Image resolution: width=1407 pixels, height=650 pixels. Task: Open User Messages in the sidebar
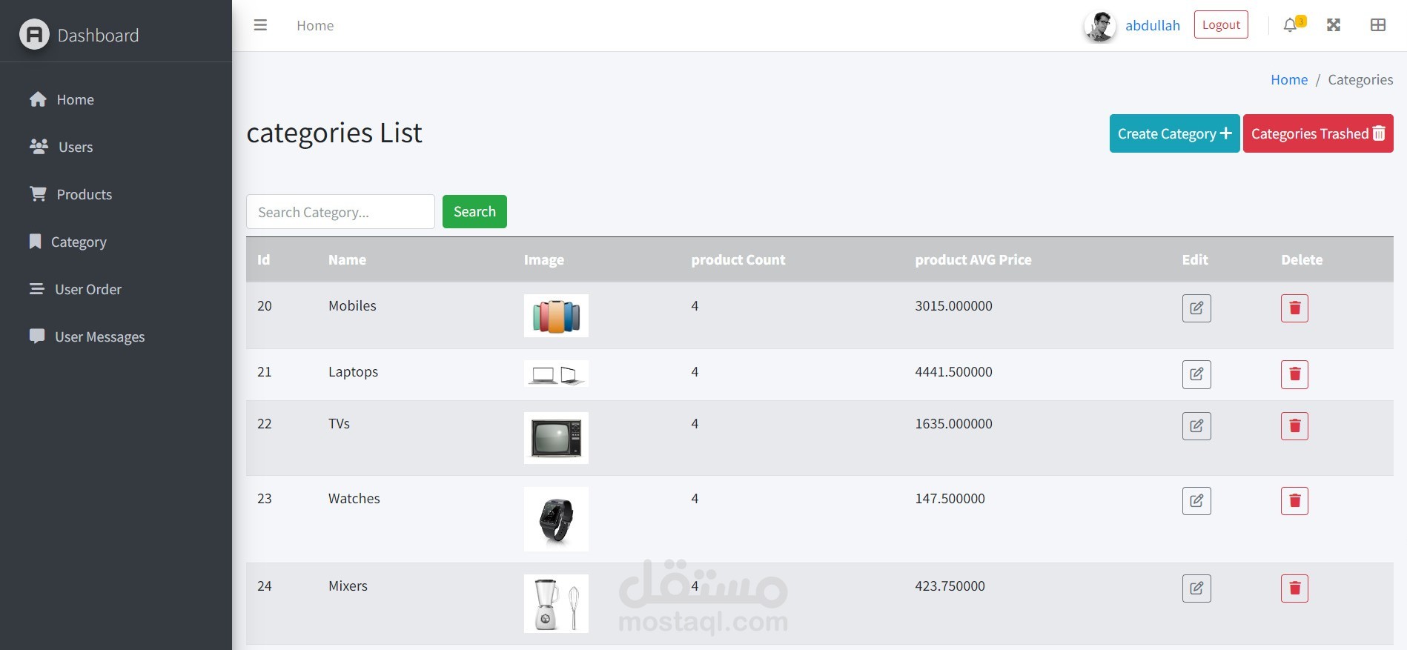tap(99, 336)
